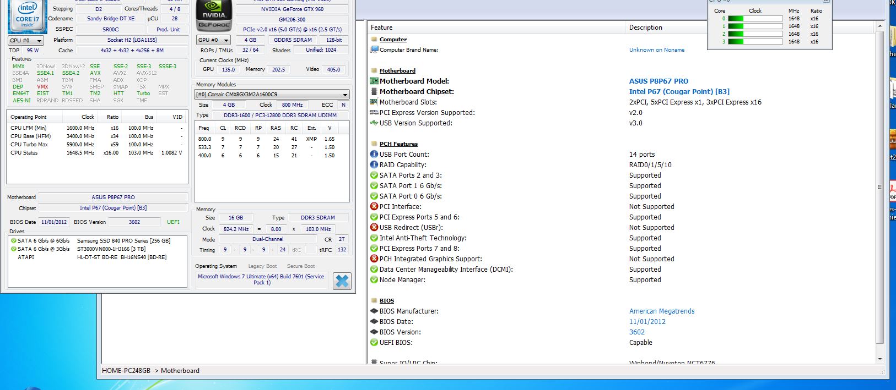Viewport: 896px width, 390px height.
Task: Click the Platform field Socket H2 (LGA1155)
Action: (132, 40)
